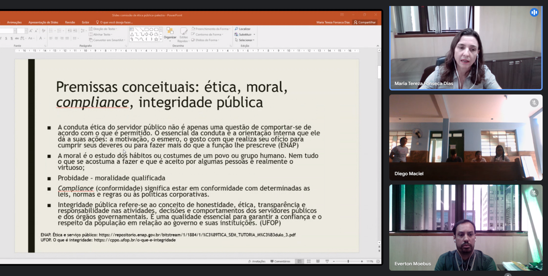Image resolution: width=548 pixels, height=276 pixels.
Task: Click the zoom slider in status bar
Action: click(x=348, y=261)
